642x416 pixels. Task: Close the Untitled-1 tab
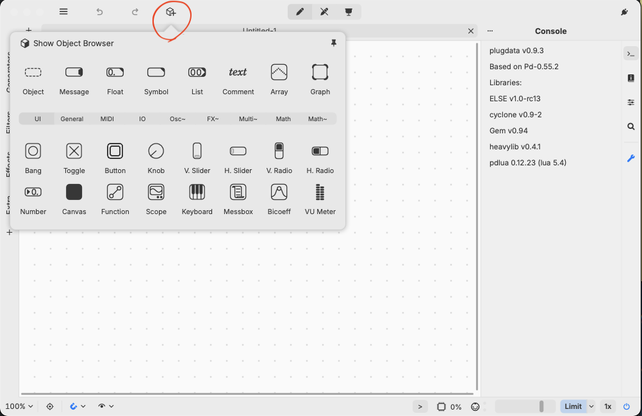[x=470, y=31]
